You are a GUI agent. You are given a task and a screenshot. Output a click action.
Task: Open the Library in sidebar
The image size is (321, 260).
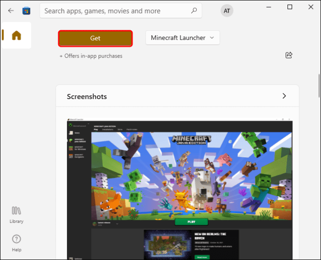pyautogui.click(x=16, y=215)
